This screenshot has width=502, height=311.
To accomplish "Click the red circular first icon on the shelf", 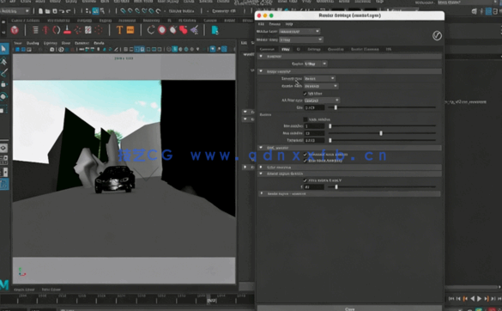I will [x=15, y=30].
